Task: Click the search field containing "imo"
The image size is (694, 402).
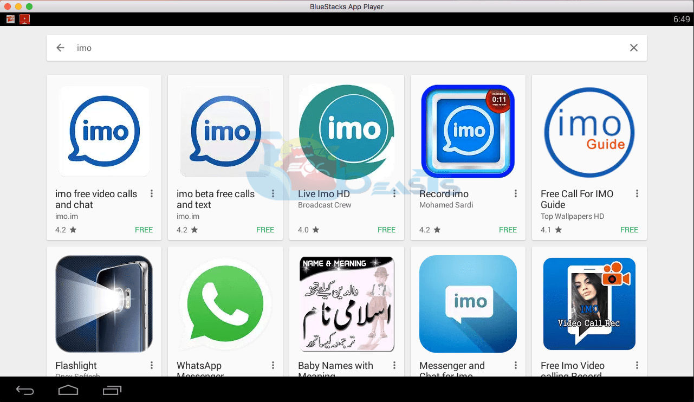Action: pos(347,48)
